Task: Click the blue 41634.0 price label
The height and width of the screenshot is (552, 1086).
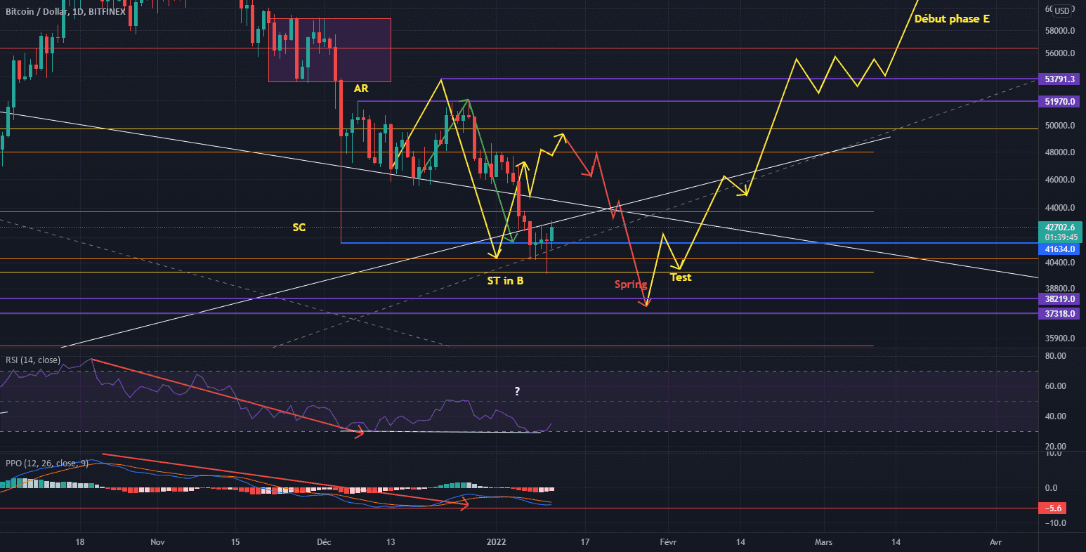Action: tap(1059, 249)
